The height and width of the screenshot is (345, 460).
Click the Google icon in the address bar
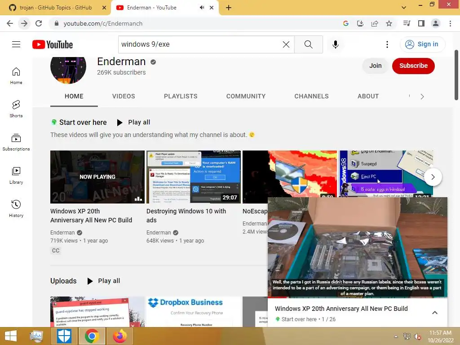(x=345, y=23)
